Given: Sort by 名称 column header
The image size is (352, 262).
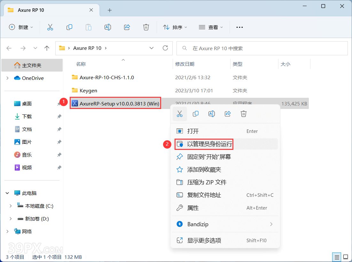Looking at the screenshot, I should [x=81, y=64].
